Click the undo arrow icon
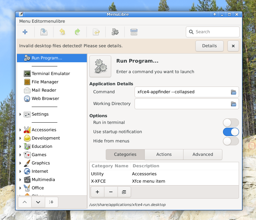The height and width of the screenshot is (220, 256). click(x=62, y=32)
